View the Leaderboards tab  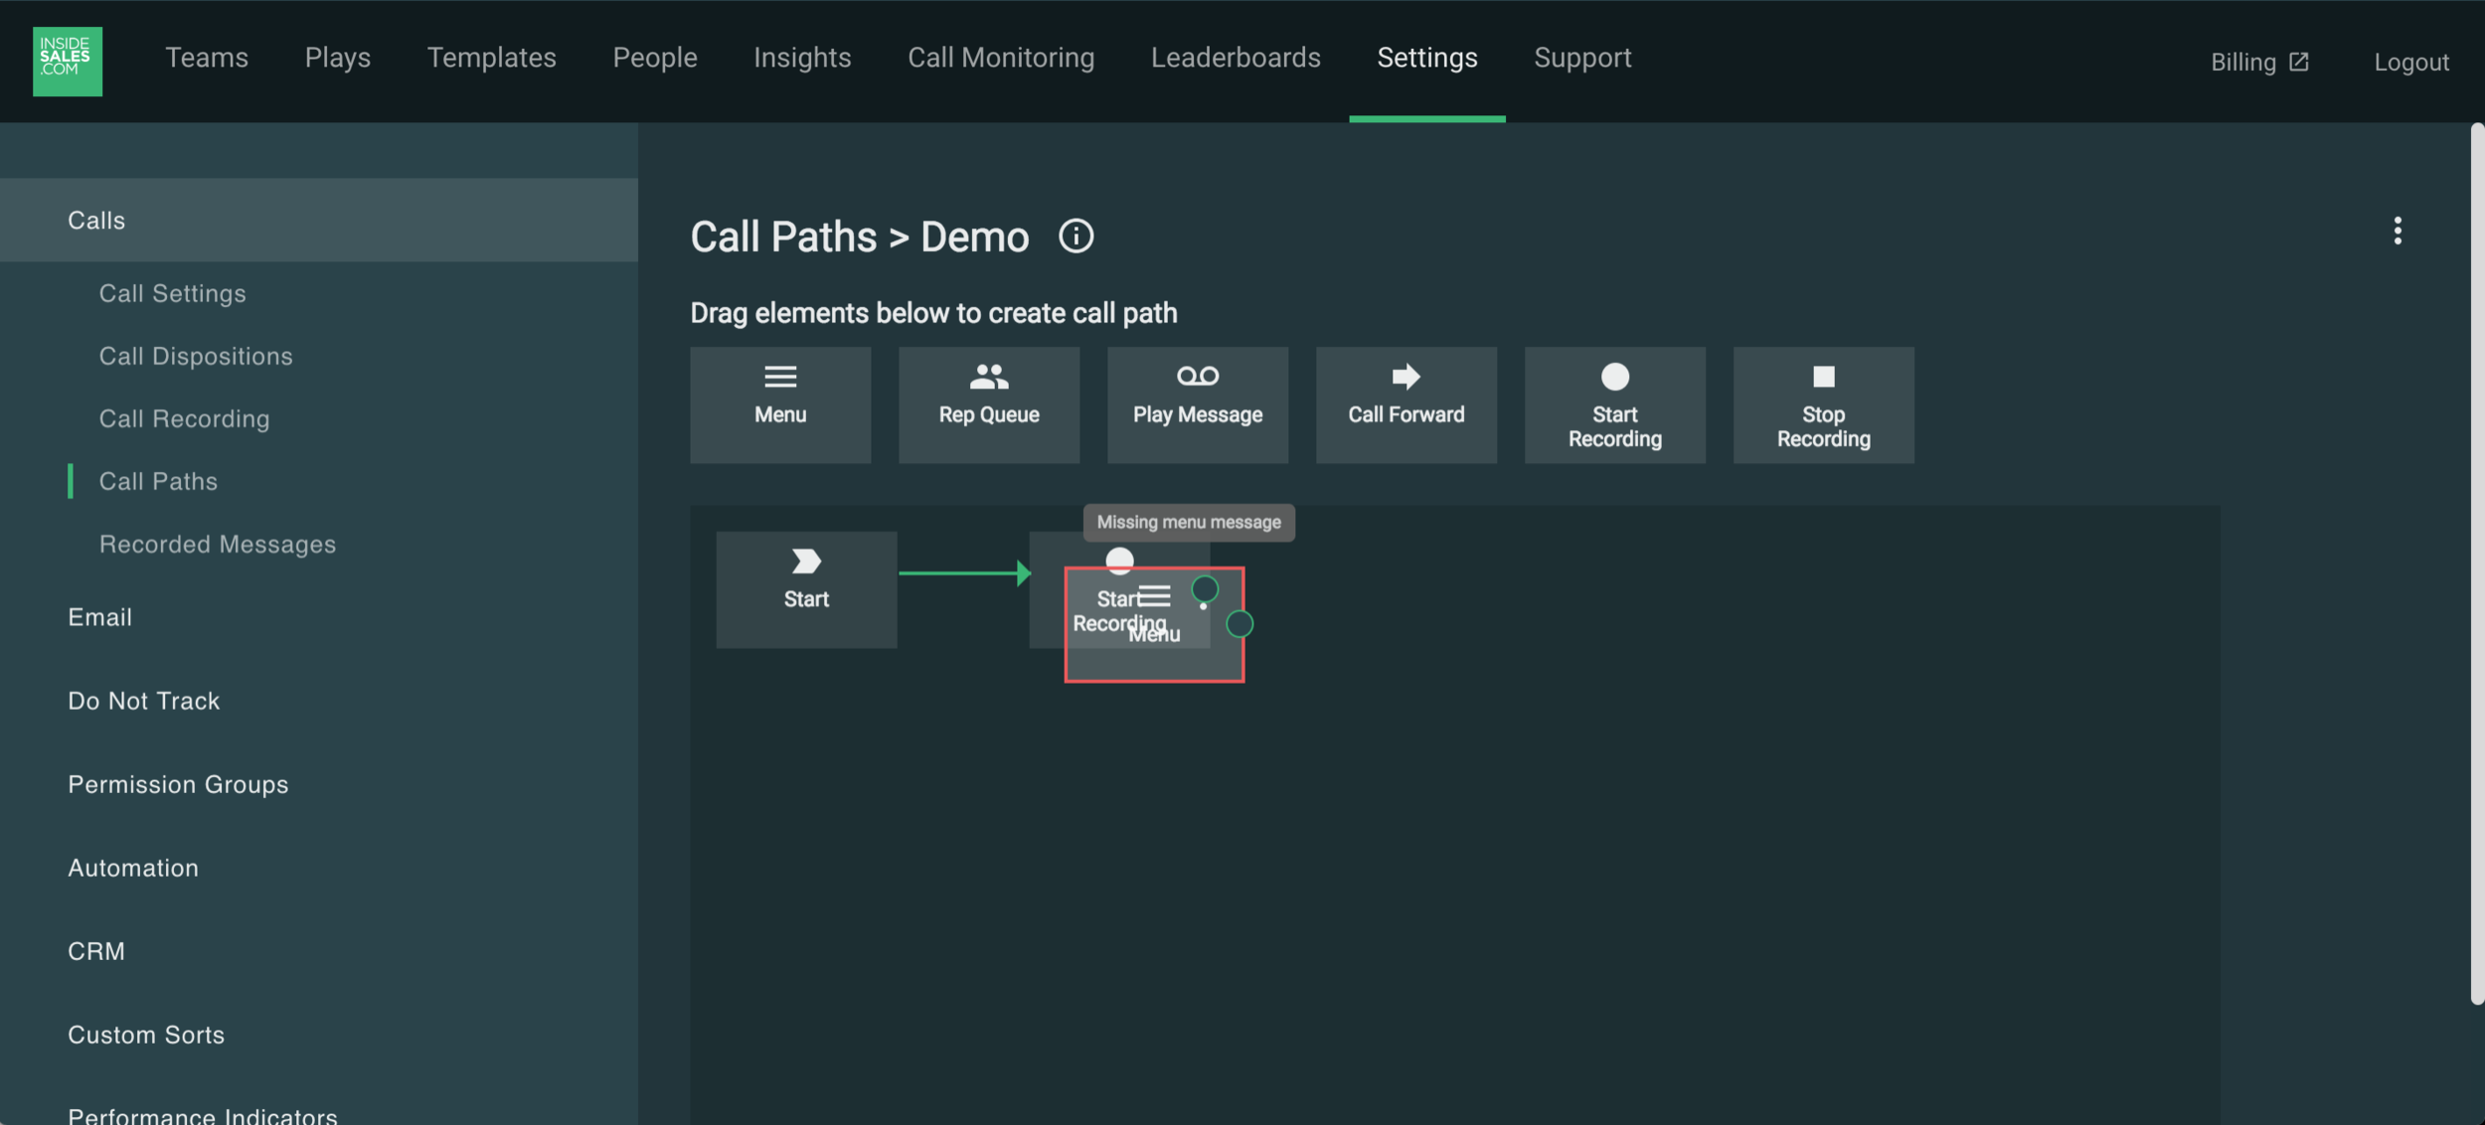click(x=1236, y=58)
